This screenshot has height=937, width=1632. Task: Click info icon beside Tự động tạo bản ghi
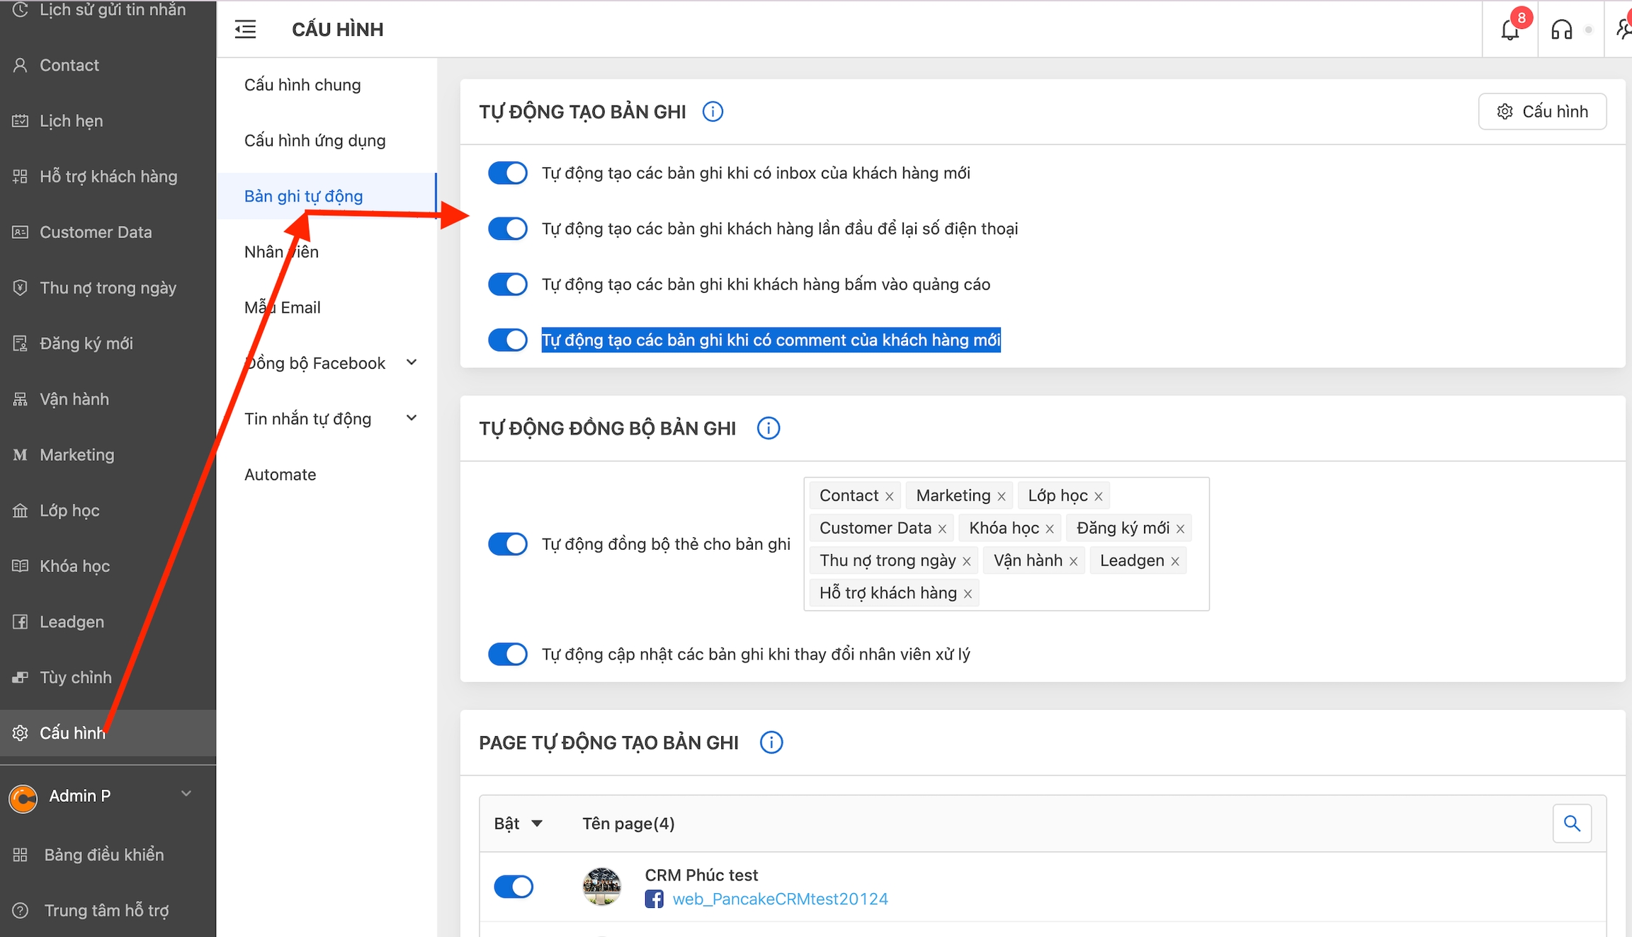(x=713, y=112)
